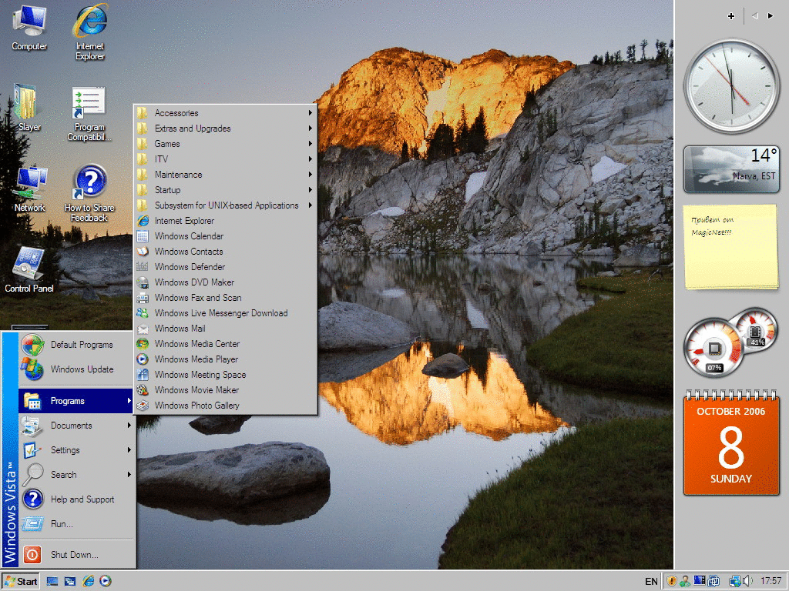Expand the ITV folder
The width and height of the screenshot is (789, 591).
coord(226,159)
